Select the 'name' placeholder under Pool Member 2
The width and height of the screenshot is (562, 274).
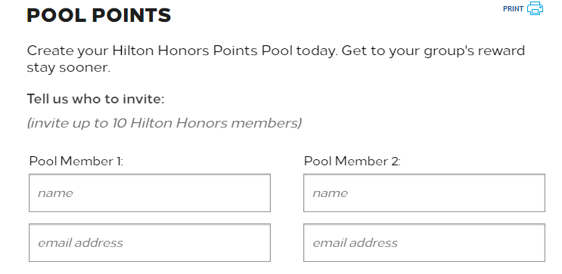point(330,193)
